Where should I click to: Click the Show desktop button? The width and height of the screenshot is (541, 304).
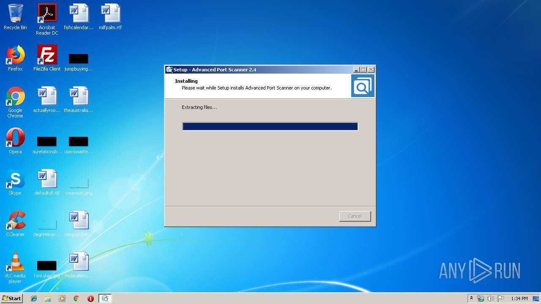(536, 299)
